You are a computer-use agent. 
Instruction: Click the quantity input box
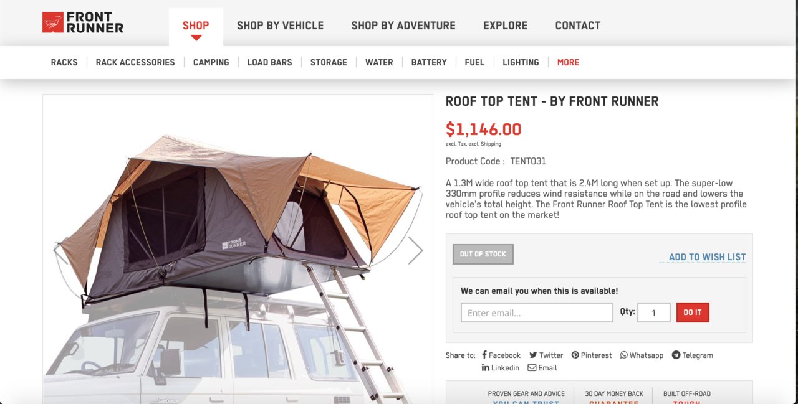click(x=653, y=312)
